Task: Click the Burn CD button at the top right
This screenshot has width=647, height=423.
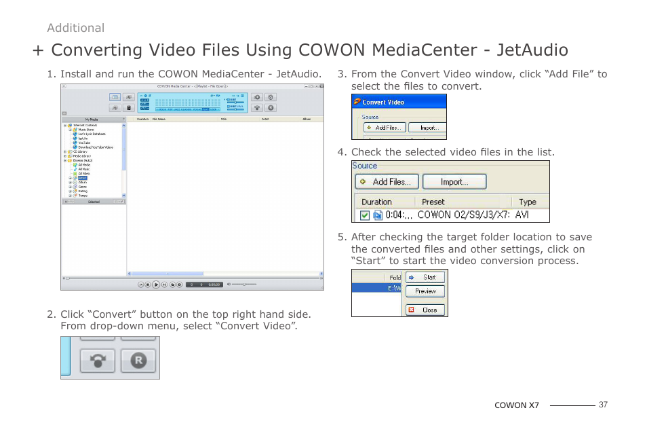Action: point(271,97)
